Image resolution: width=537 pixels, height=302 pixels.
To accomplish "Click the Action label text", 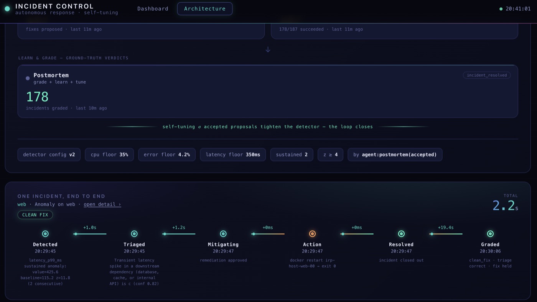I will coord(312,245).
